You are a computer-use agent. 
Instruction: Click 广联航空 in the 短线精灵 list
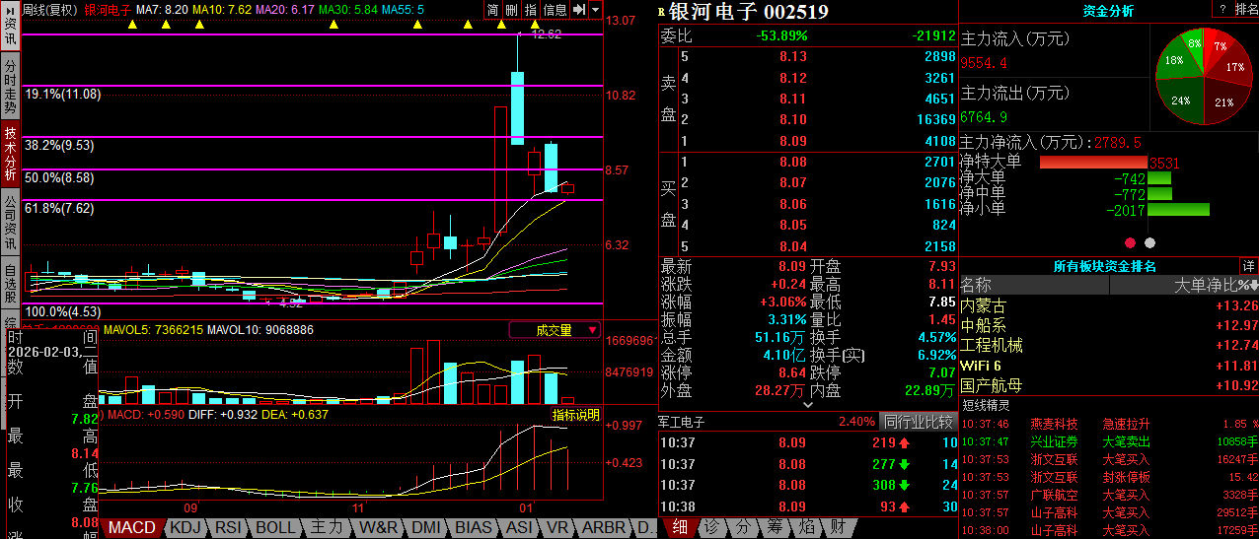pyautogui.click(x=1054, y=495)
